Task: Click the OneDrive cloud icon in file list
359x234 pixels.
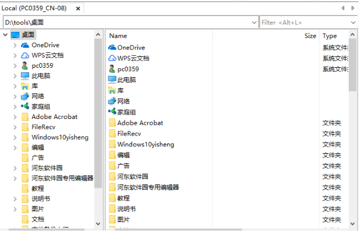Action: pos(112,47)
